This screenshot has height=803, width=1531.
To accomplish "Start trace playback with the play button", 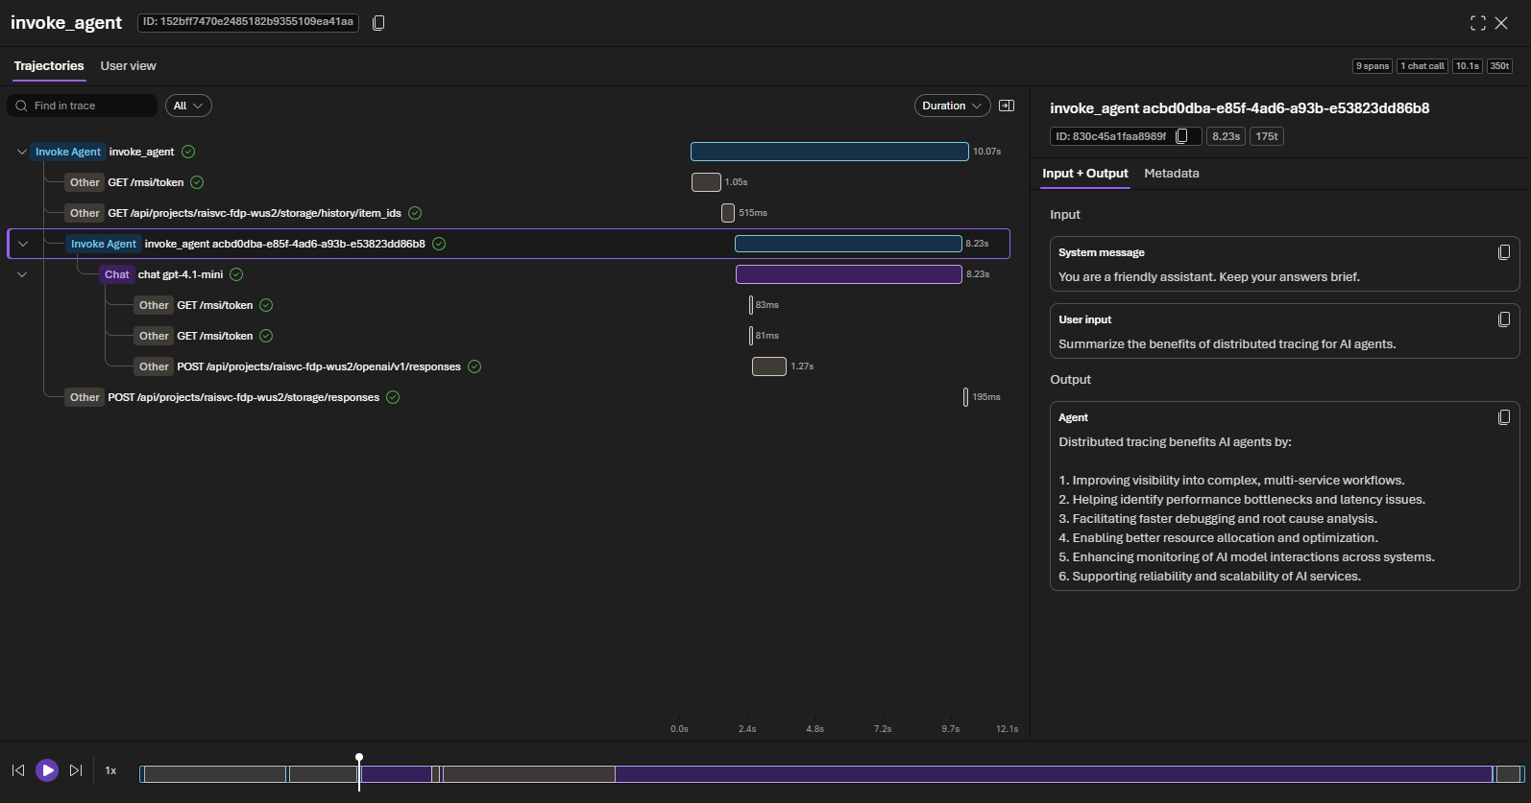I will point(47,770).
